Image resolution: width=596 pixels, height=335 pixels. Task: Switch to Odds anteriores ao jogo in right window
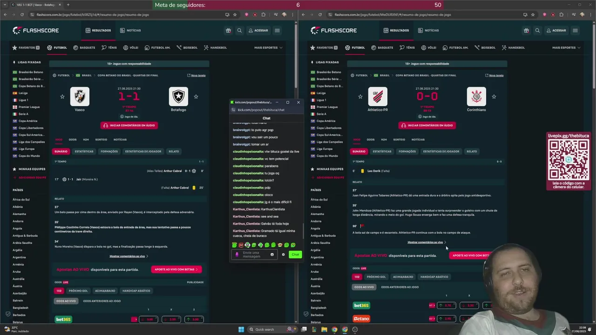click(x=400, y=287)
